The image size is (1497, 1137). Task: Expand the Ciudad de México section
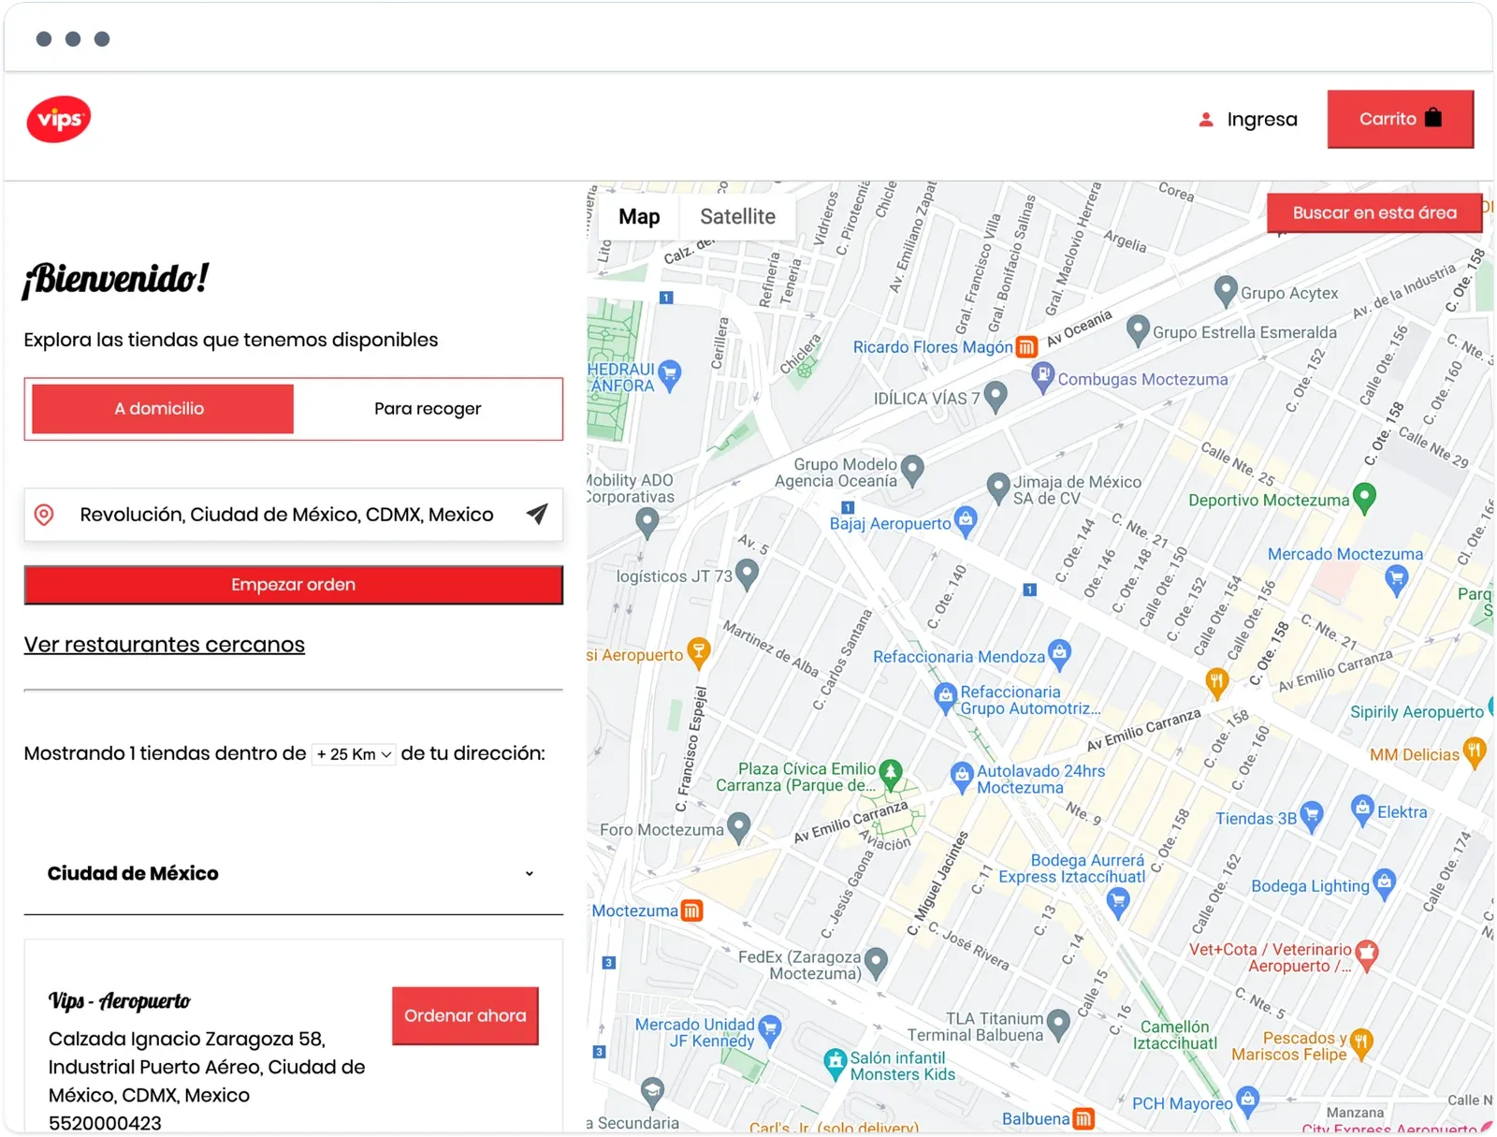click(293, 873)
